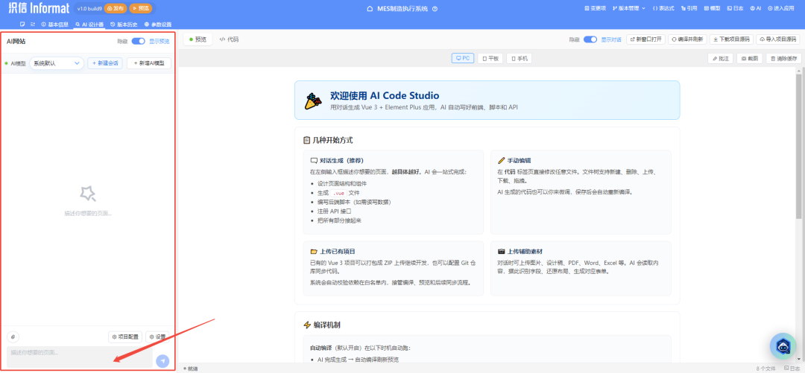Viewport: 805px width, 373px height.
Task: Click the 编译机制 section heading
Action: coord(326,325)
